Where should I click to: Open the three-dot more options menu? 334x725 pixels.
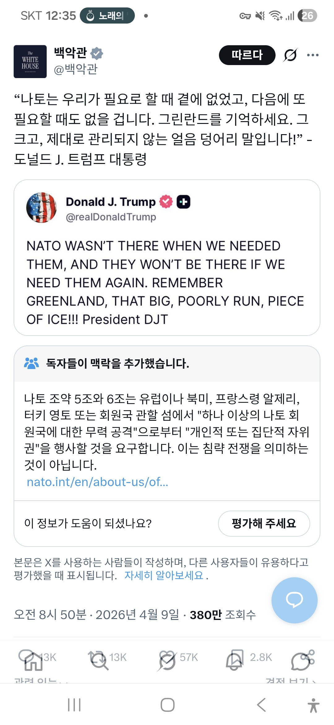pos(313,55)
